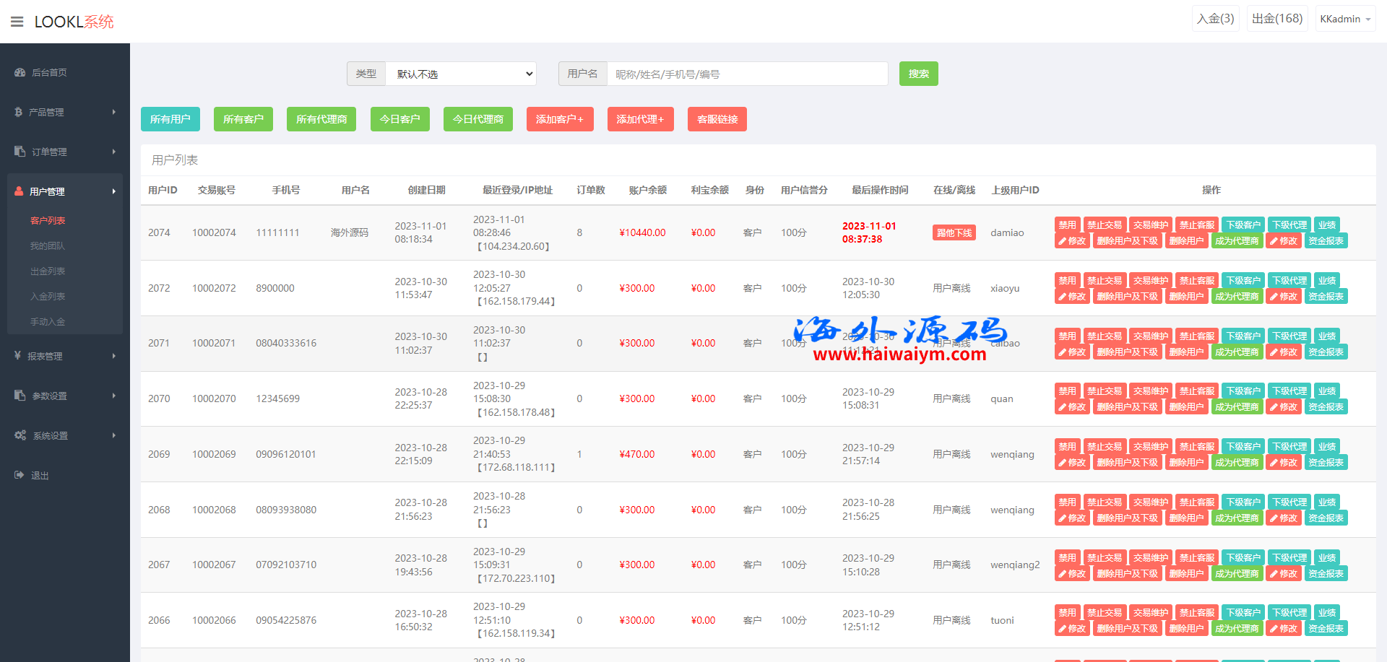Open 出金列表 submenu item
The height and width of the screenshot is (662, 1387).
[x=48, y=271]
